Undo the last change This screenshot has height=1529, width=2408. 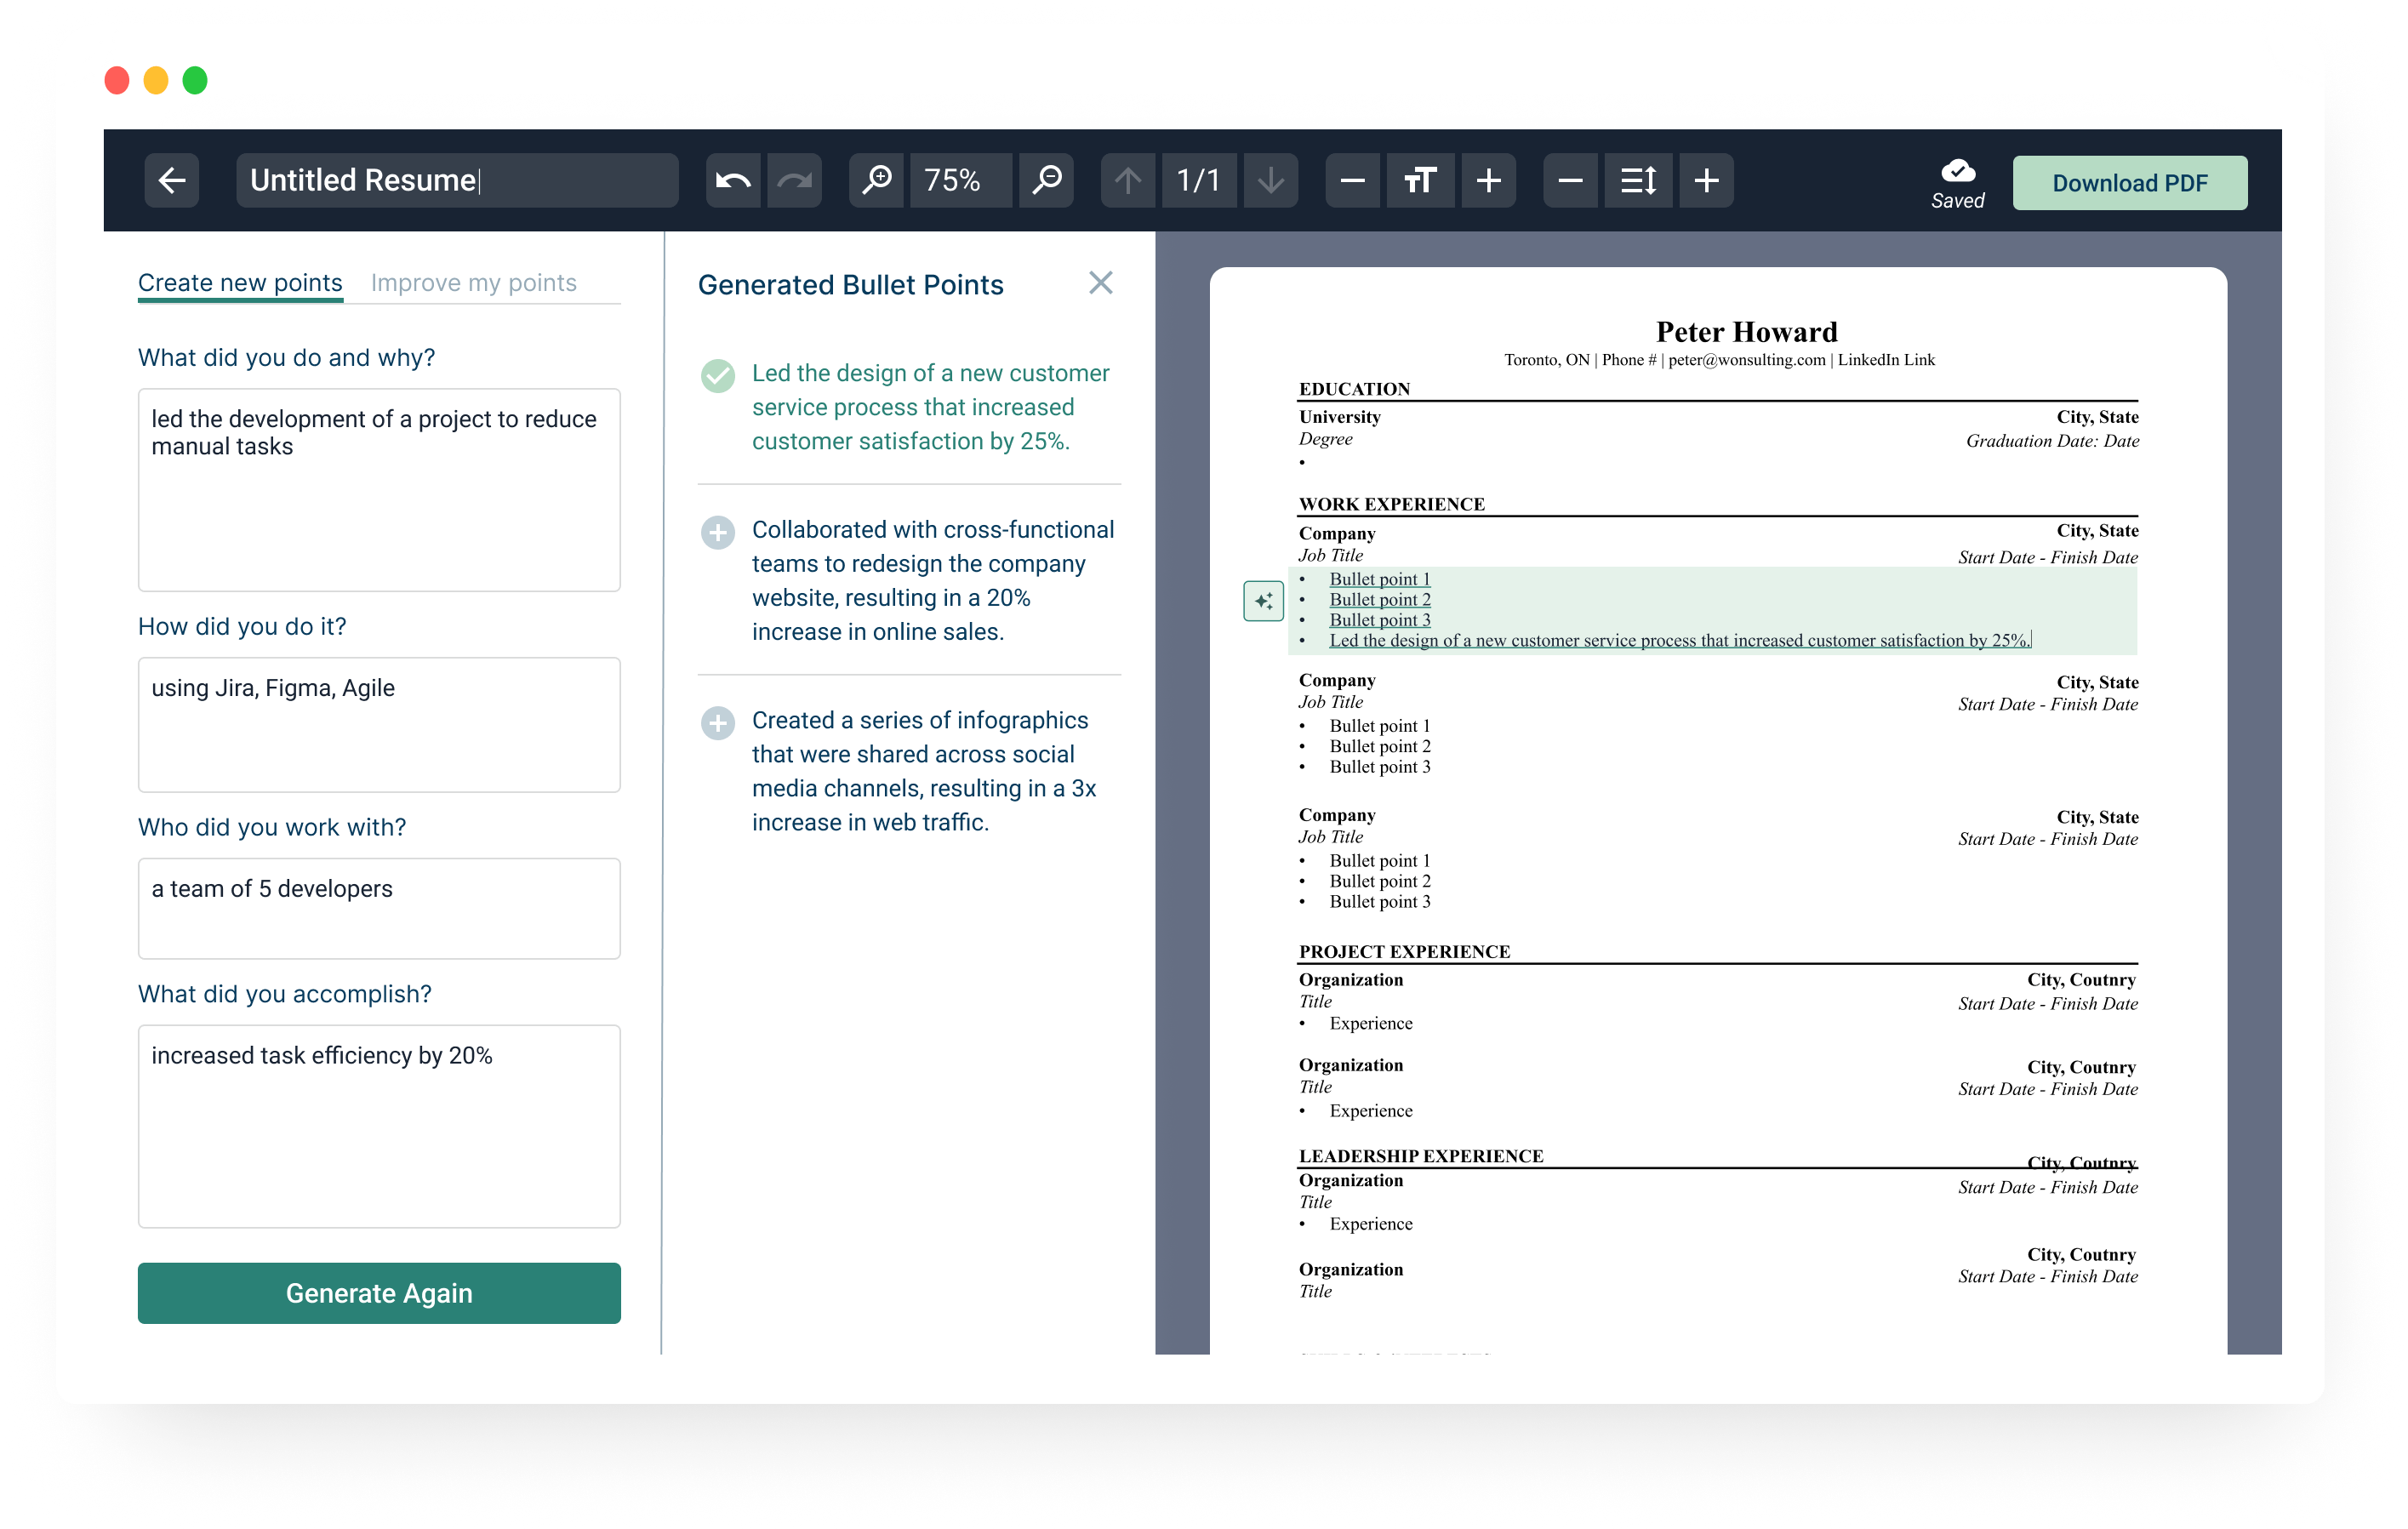pos(732,180)
